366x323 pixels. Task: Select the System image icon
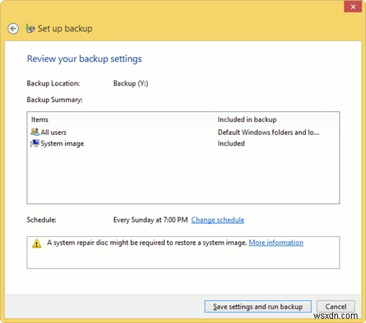tap(35, 143)
